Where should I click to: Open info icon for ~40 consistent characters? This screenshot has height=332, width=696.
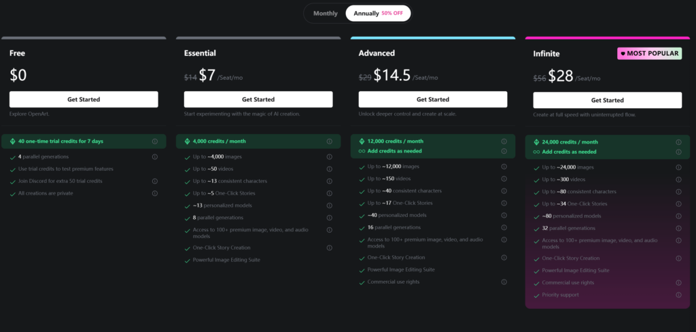pos(504,191)
